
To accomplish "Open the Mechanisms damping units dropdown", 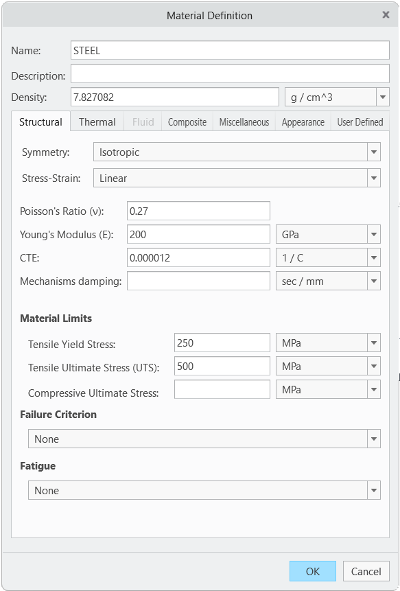I will coord(374,281).
